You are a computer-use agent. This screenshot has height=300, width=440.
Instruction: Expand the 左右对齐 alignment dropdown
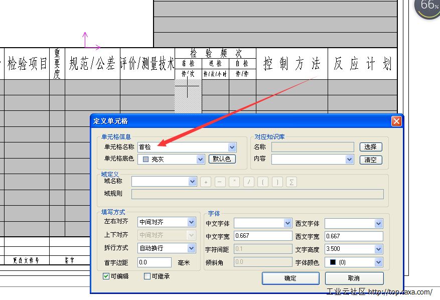[191, 222]
